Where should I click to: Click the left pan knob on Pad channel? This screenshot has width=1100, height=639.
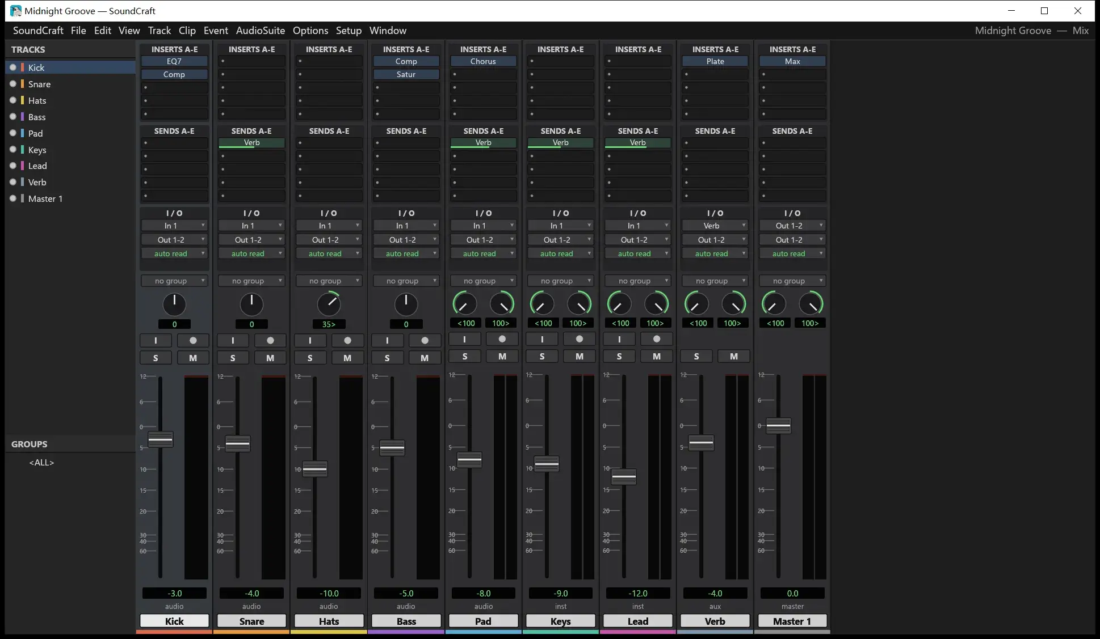[x=465, y=304]
